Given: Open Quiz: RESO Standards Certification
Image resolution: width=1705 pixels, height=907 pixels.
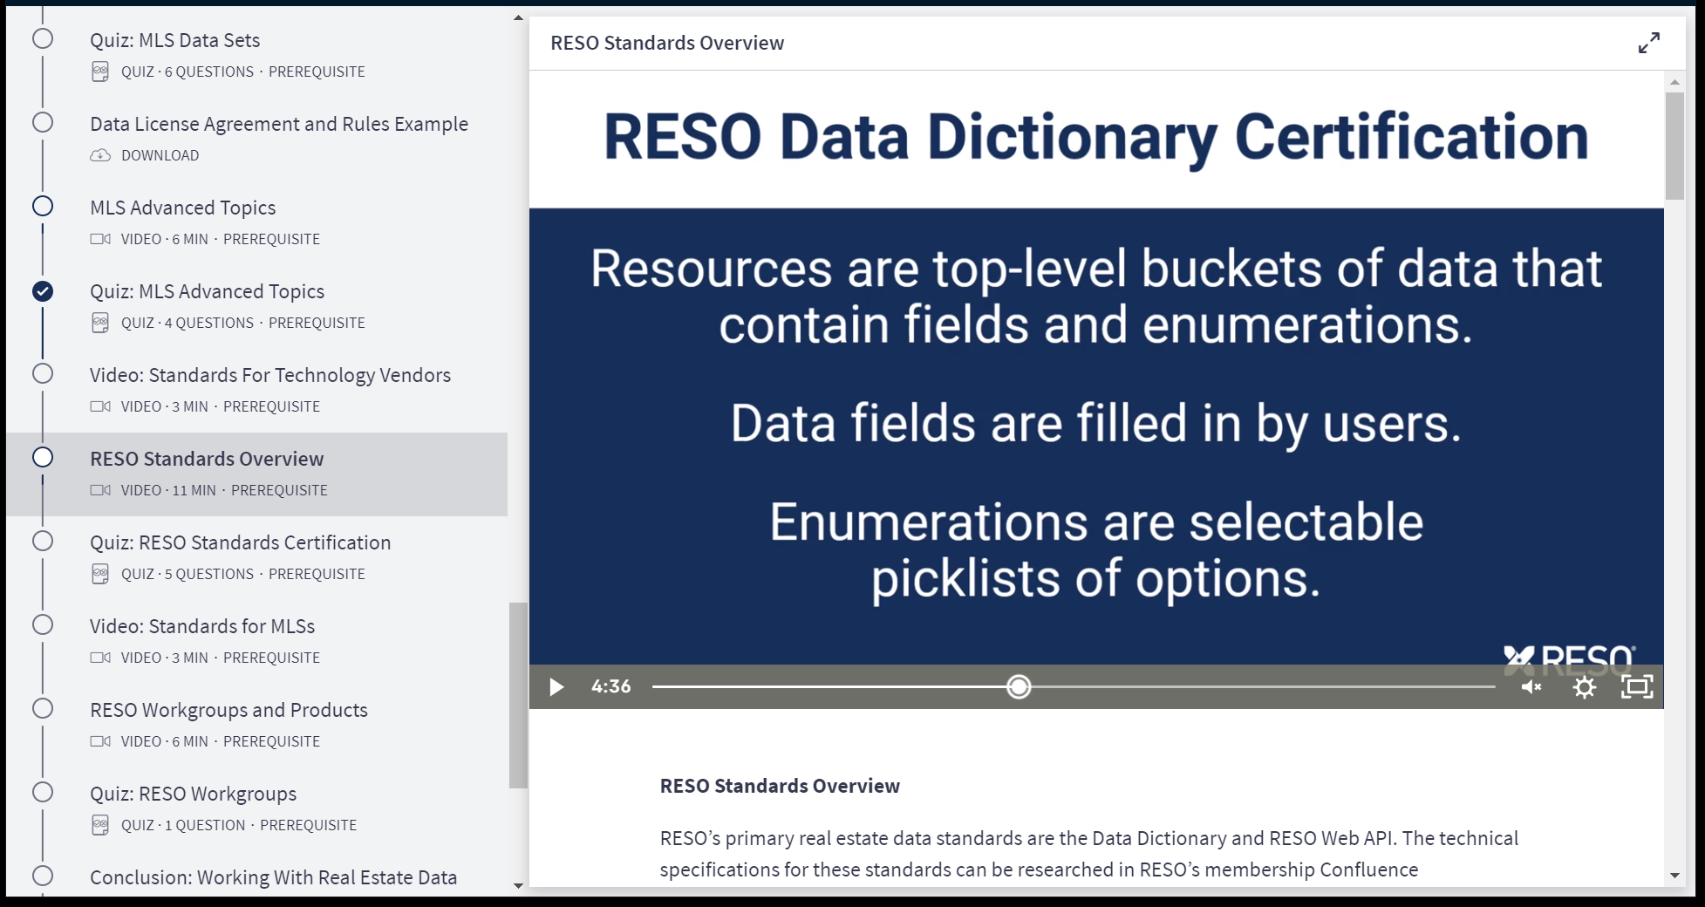Looking at the screenshot, I should pyautogui.click(x=240, y=542).
